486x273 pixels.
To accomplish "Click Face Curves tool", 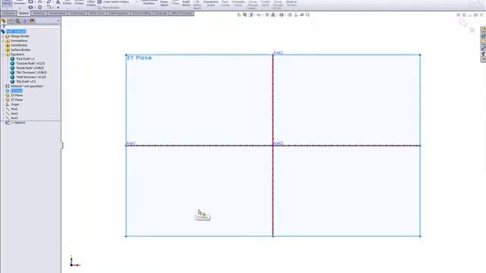I will (x=225, y=3).
